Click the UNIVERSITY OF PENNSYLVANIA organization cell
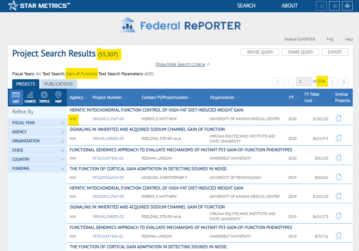Image resolution: width=359 pixels, height=251 pixels. point(235,178)
